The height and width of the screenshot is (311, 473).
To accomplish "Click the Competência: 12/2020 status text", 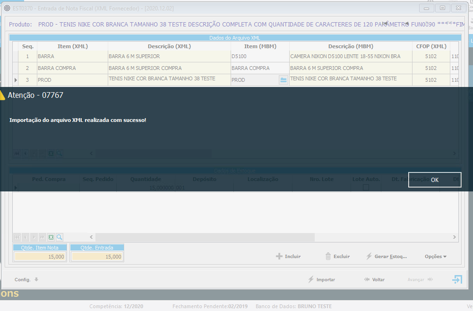I will pos(116,306).
